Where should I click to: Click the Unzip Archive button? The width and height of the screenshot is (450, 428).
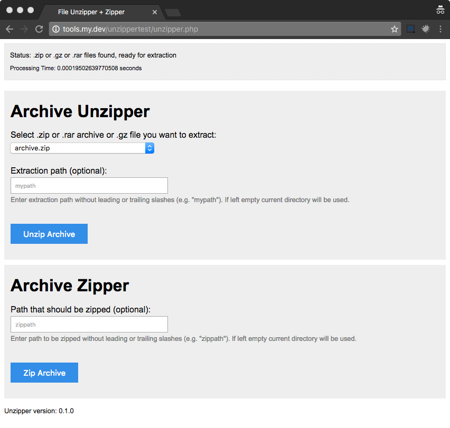(x=49, y=234)
